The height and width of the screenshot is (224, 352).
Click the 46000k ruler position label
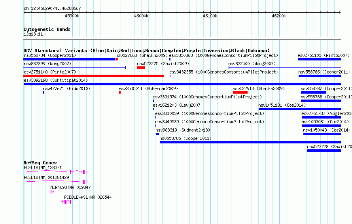coord(141,16)
